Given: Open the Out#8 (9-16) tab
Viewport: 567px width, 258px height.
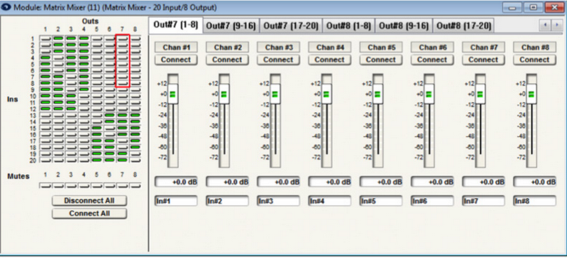Looking at the screenshot, I should click(404, 26).
